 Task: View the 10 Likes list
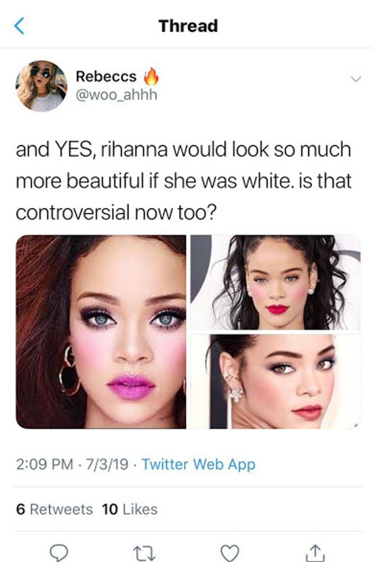pyautogui.click(x=129, y=509)
